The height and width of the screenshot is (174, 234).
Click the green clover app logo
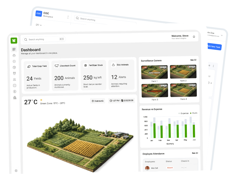14,40
